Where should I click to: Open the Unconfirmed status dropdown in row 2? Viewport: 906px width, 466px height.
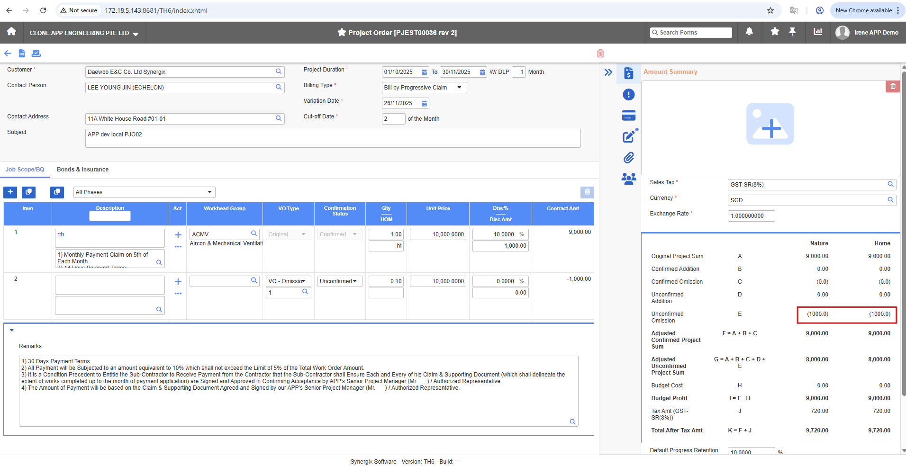[339, 281]
